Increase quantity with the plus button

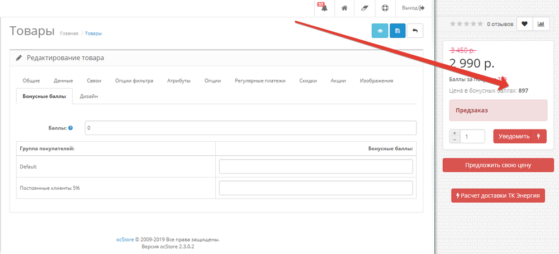[454, 133]
